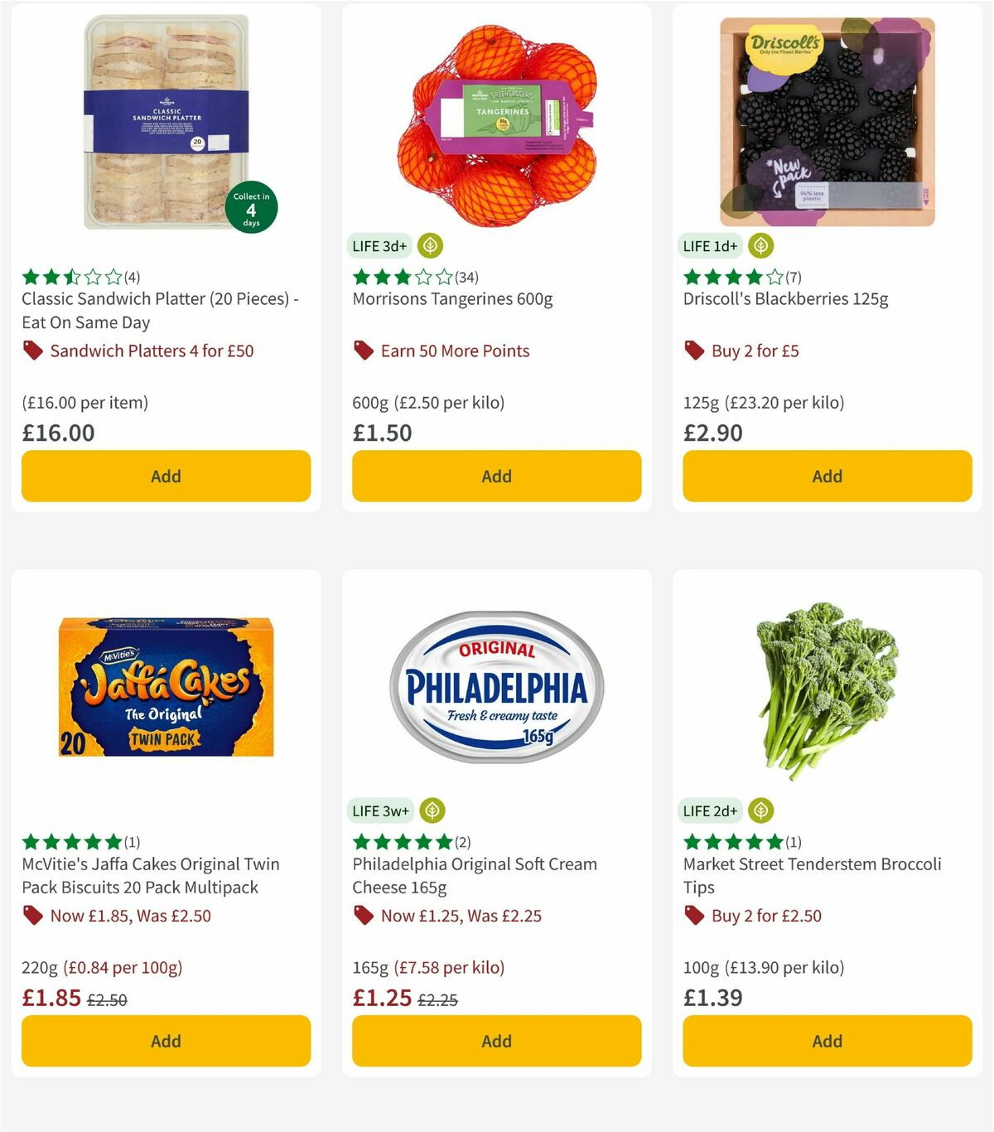Click the leaf icon next to Driscoll's LIFE 1d+ badge

(760, 245)
